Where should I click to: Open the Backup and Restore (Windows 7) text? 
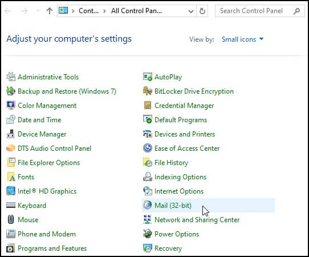tap(67, 91)
